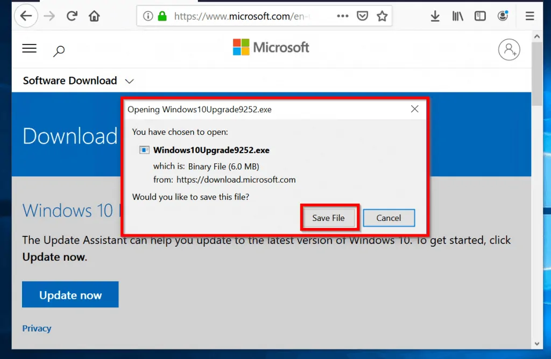Image resolution: width=551 pixels, height=359 pixels.
Task: Click the microsoft.com URL in address bar
Action: [x=242, y=16]
